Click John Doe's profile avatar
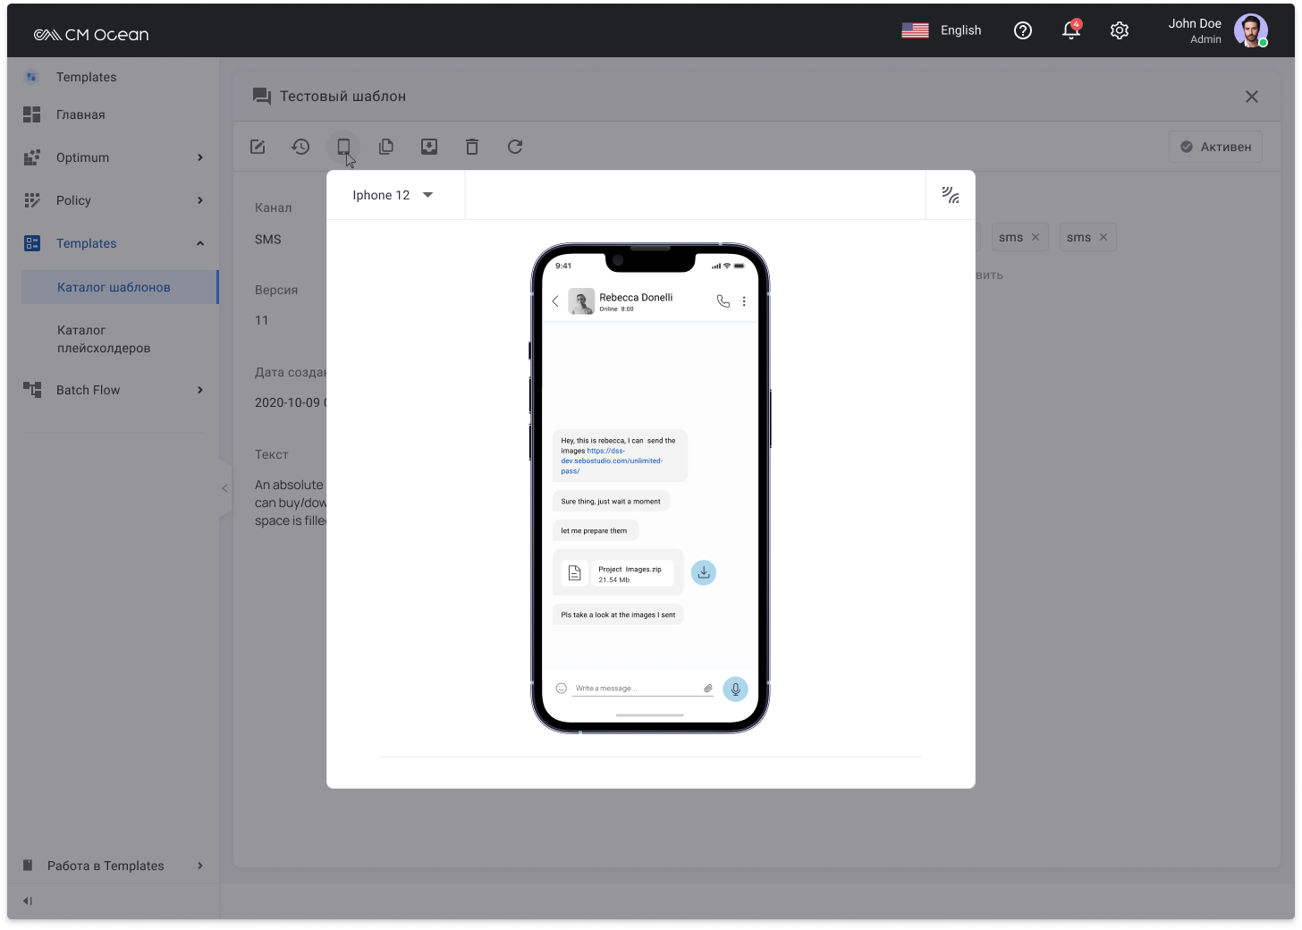Screen dimensions: 1302x930 click(1251, 30)
